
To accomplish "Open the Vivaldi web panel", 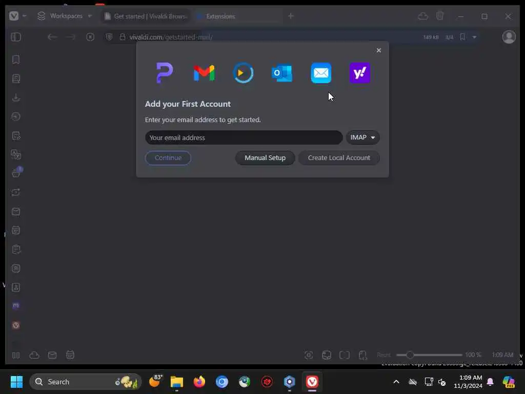I will coord(16,325).
